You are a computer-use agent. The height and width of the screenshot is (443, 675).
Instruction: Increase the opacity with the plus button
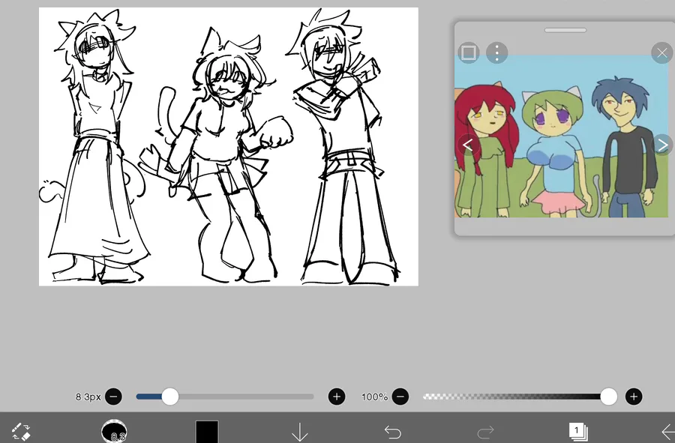634,397
